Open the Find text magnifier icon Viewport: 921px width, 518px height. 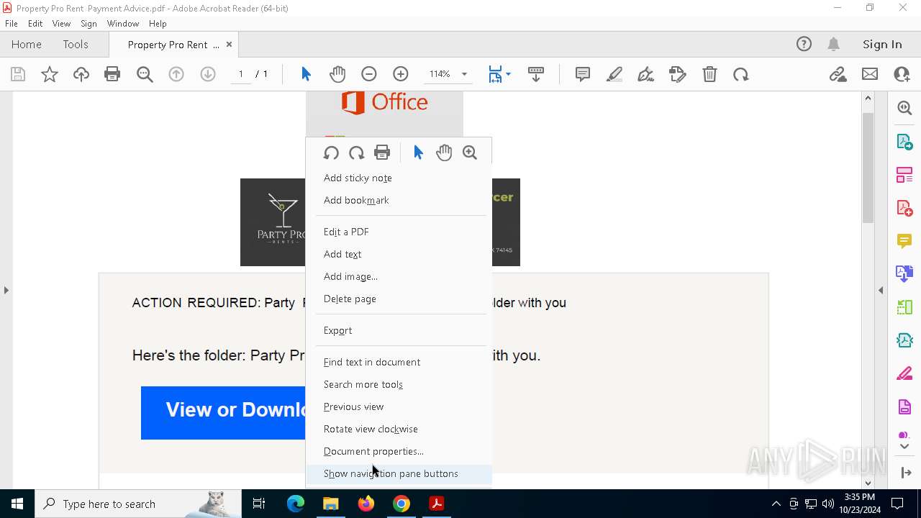tap(145, 74)
